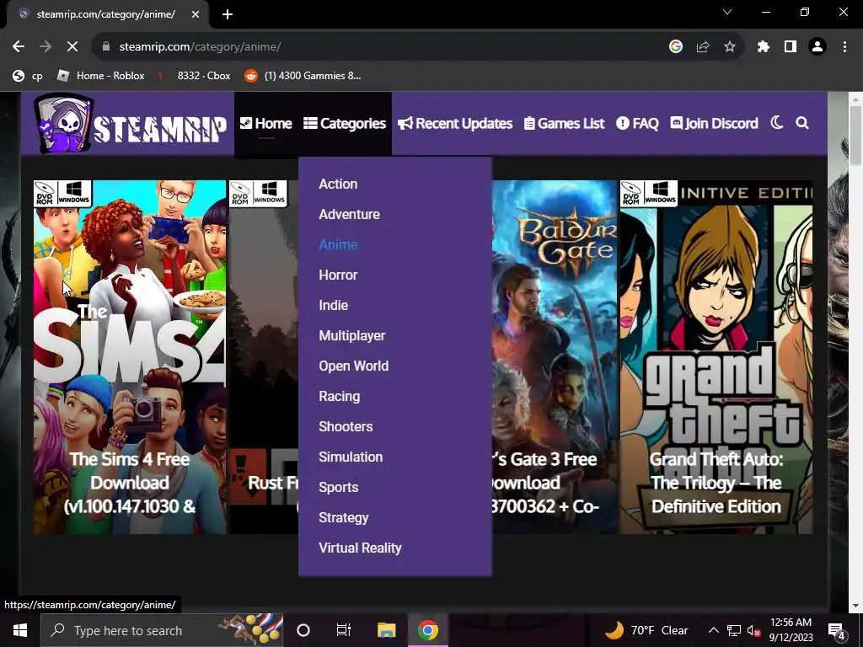Select Anime category

click(x=338, y=244)
